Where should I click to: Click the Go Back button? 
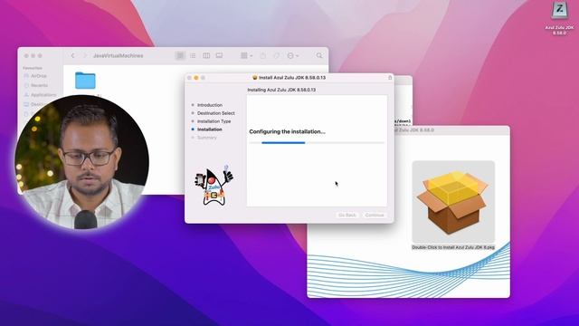coord(347,215)
